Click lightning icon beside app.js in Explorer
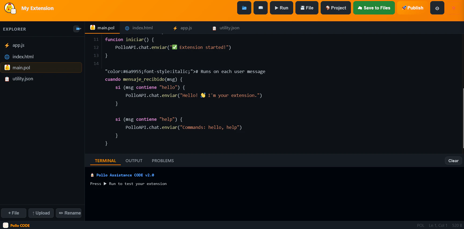This screenshot has width=464, height=229. [x=7, y=46]
